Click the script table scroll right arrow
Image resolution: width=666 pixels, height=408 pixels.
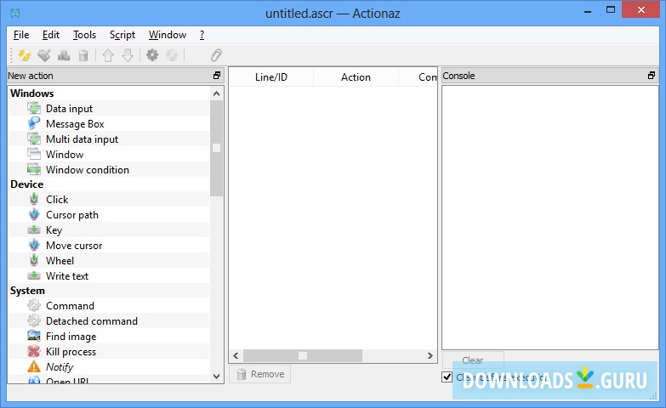(430, 355)
